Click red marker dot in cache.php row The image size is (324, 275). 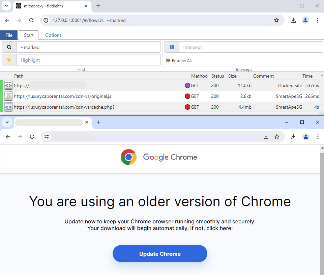coord(187,107)
